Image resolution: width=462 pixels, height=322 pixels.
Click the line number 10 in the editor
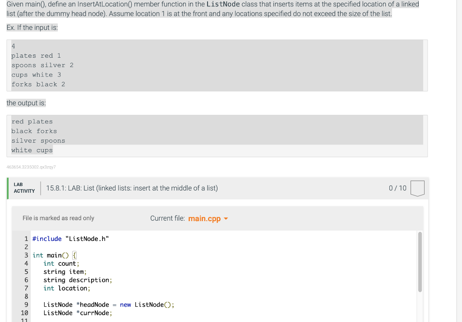(25, 313)
